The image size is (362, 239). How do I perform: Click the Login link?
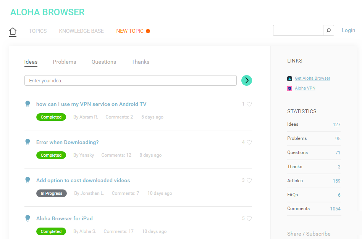[348, 30]
